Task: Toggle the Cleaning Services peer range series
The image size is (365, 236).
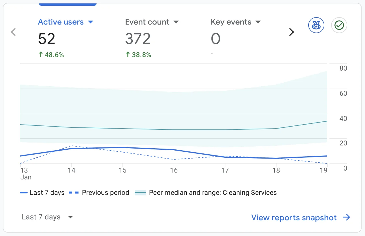Action: click(213, 193)
